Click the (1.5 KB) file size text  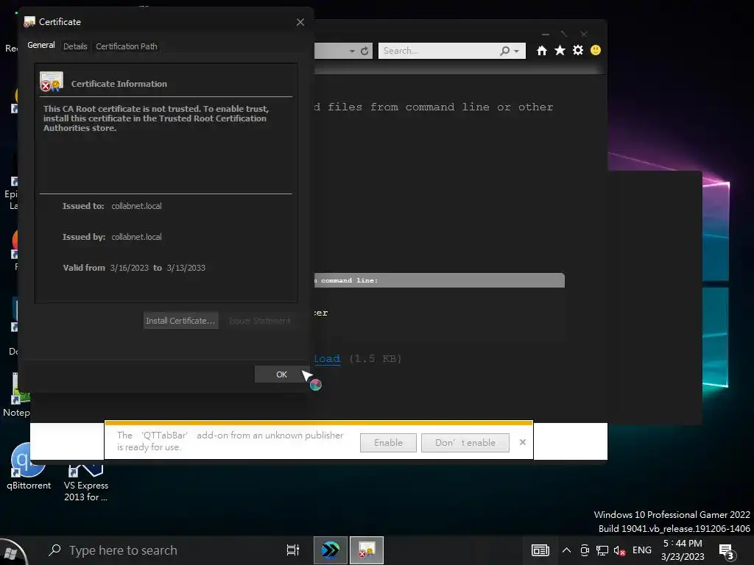[x=375, y=358]
